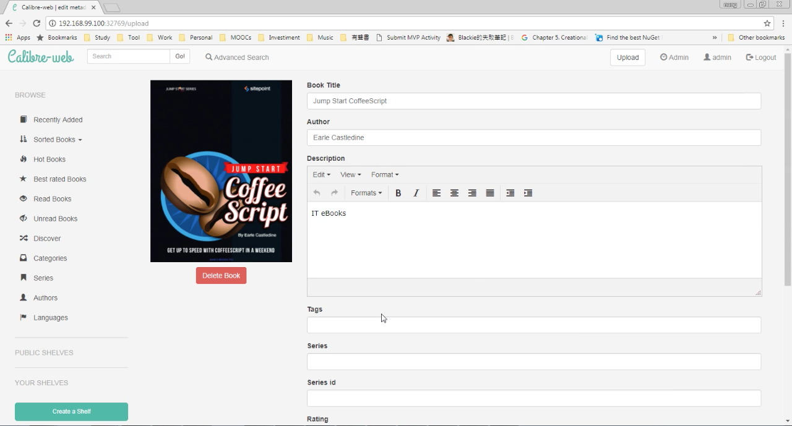Image resolution: width=792 pixels, height=426 pixels.
Task: Open the Formats style dropdown
Action: tap(366, 193)
